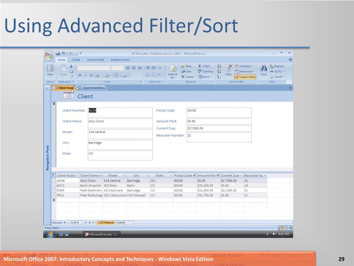Click the Save icon in Quick Access toolbar
This screenshot has width=354, height=266.
click(x=58, y=53)
